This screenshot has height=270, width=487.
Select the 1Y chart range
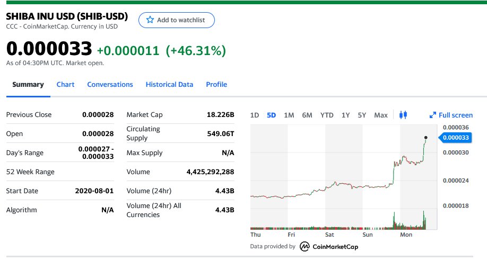[345, 115]
